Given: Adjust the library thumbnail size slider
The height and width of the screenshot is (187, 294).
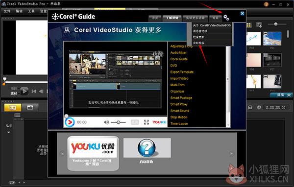Looking at the screenshot, I should [x=275, y=24].
